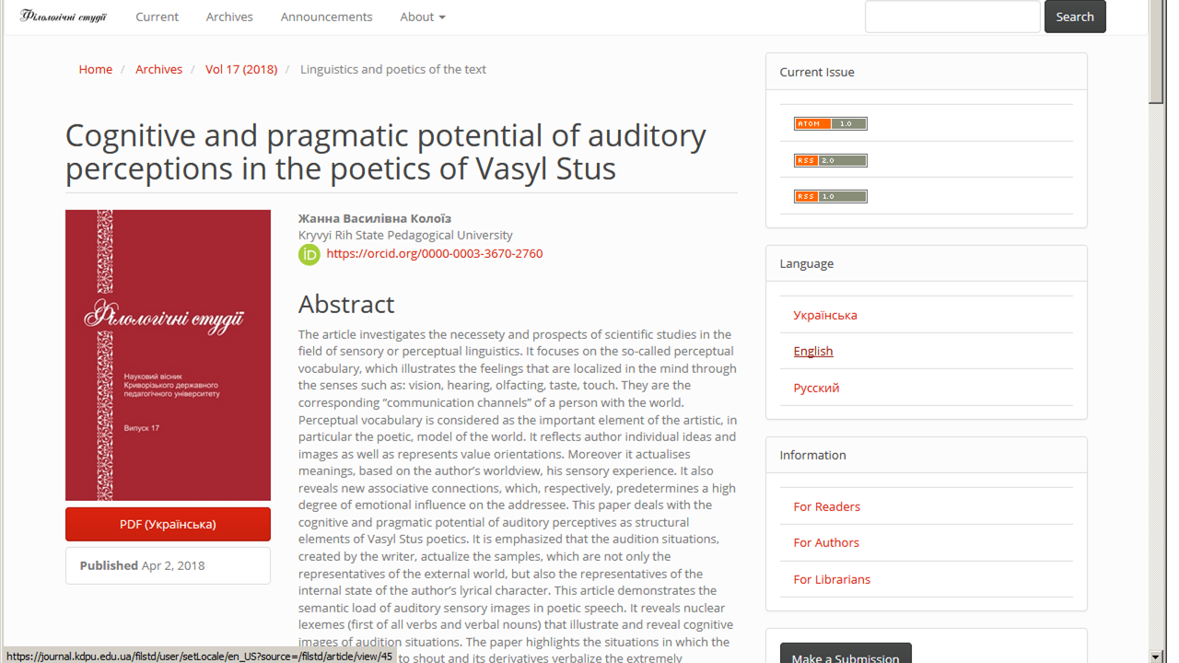Click the journal logo in the header
The image size is (1179, 663).
[64, 17]
